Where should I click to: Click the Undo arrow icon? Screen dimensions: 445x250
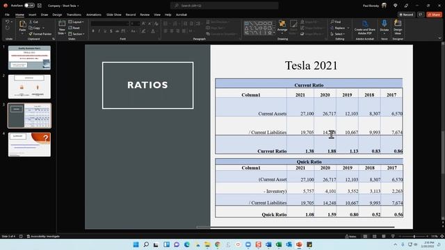(8, 22)
